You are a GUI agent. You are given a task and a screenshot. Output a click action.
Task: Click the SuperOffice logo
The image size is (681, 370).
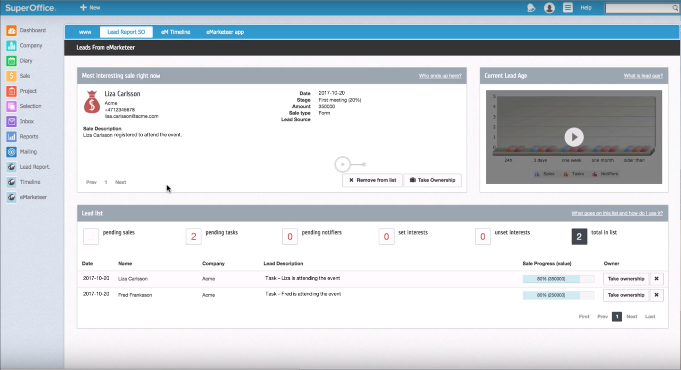30,8
